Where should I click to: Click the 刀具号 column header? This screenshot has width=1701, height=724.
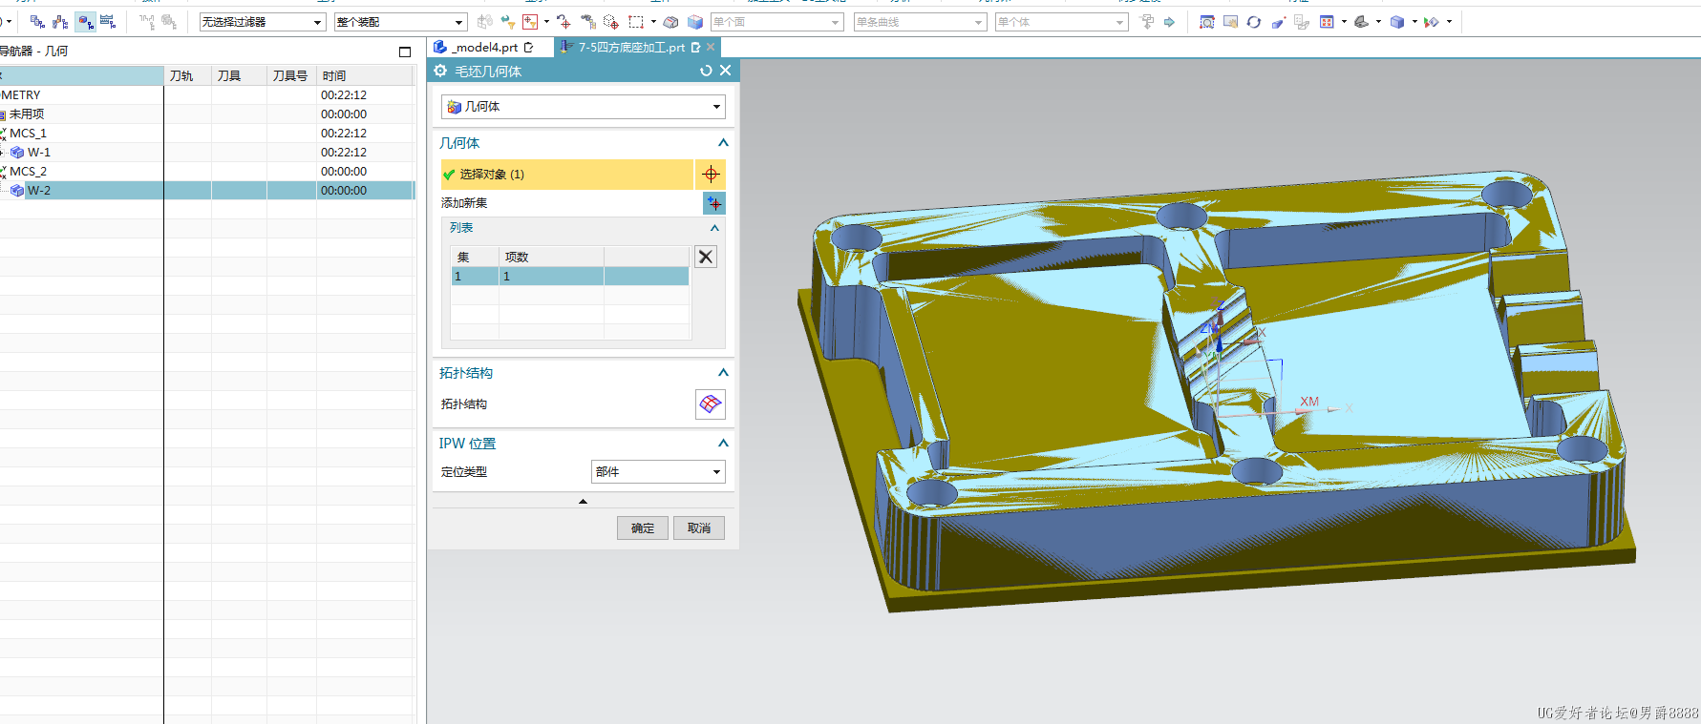[x=291, y=75]
